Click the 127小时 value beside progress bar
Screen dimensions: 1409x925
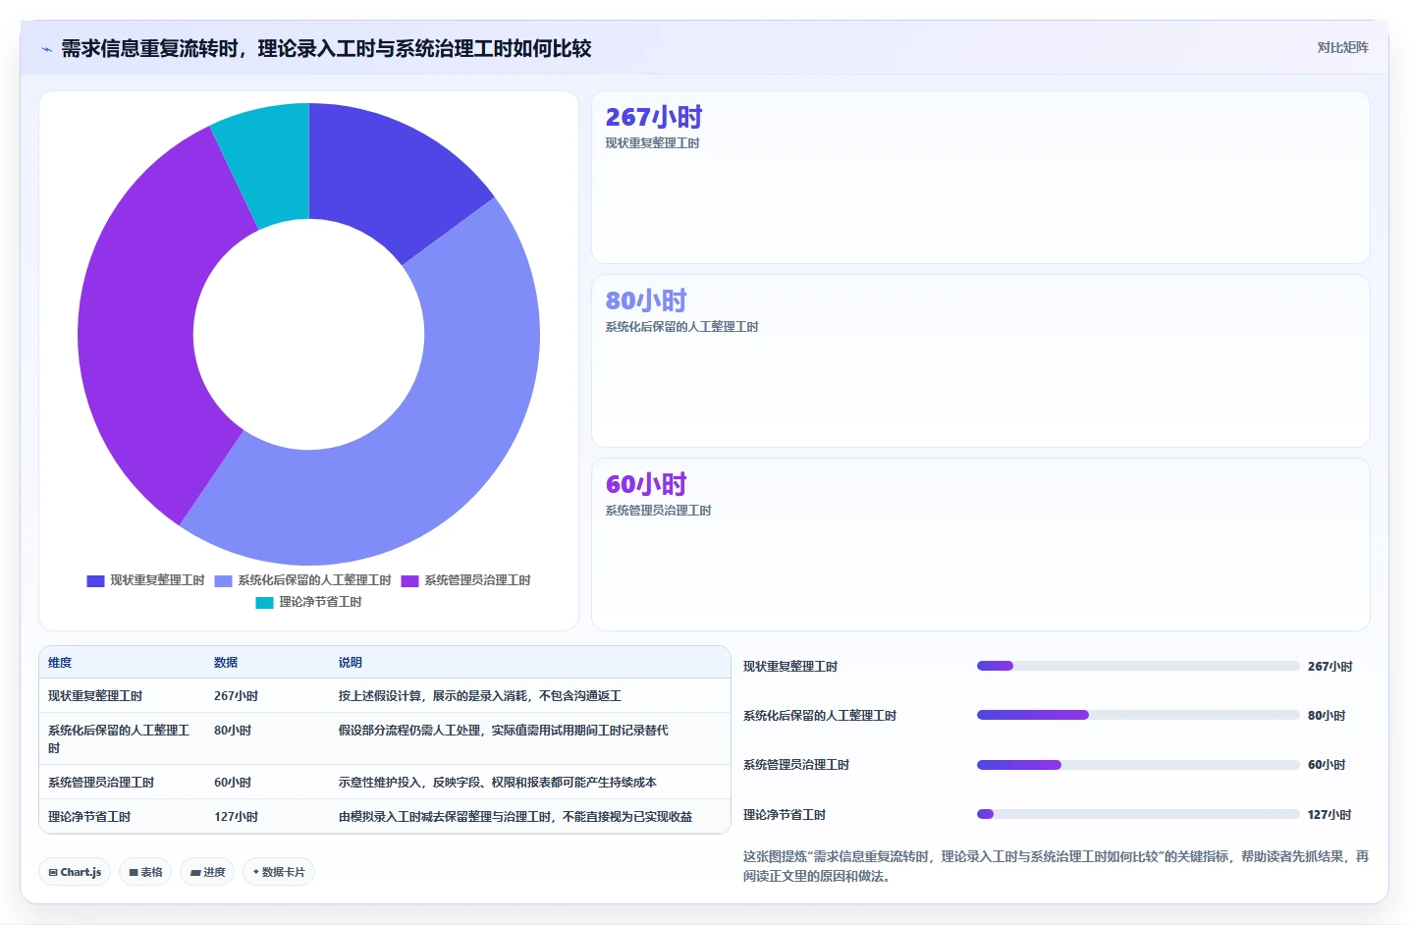(1329, 815)
